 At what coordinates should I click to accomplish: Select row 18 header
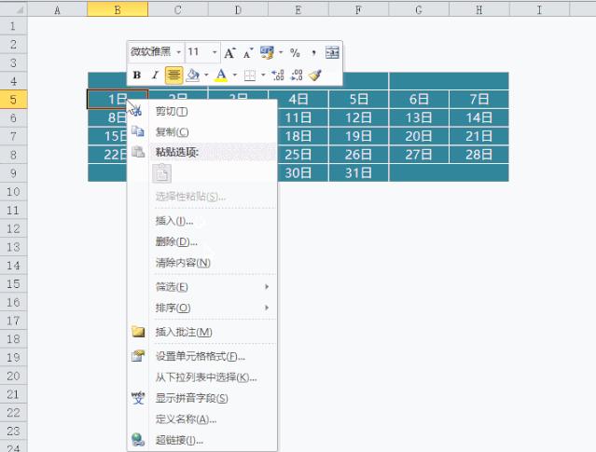pyautogui.click(x=13, y=339)
